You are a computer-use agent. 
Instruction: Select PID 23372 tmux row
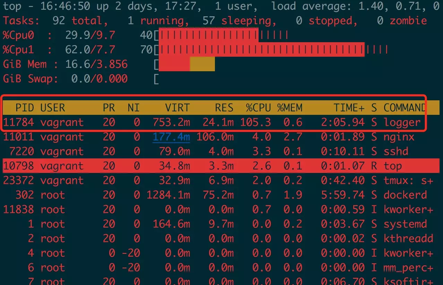tap(218, 181)
